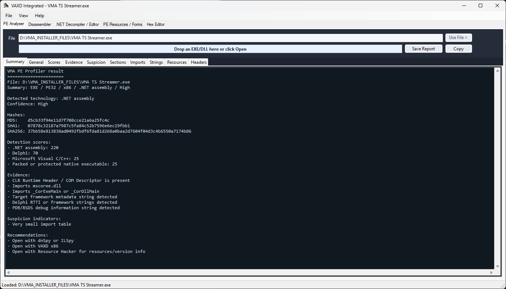Minimize the VAXD Integrated window
The image size is (506, 289).
pyautogui.click(x=464, y=5)
